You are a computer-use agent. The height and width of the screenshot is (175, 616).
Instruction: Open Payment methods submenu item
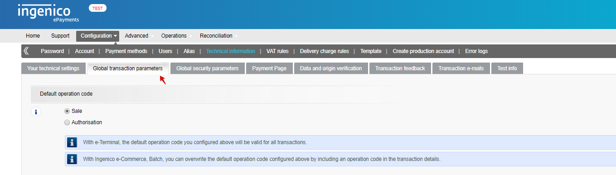pos(126,51)
